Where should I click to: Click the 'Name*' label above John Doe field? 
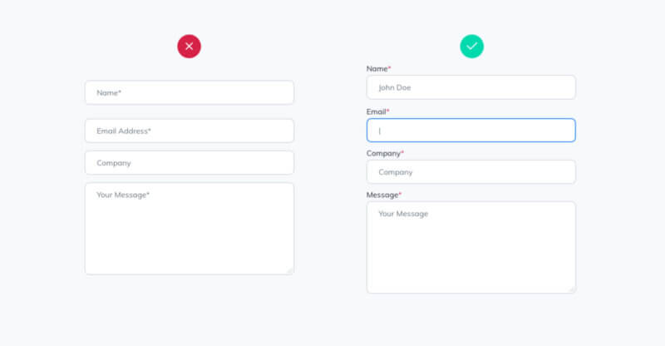coord(379,69)
